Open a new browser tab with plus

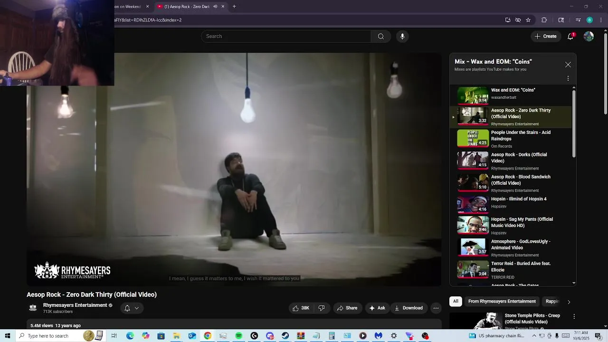pyautogui.click(x=234, y=7)
